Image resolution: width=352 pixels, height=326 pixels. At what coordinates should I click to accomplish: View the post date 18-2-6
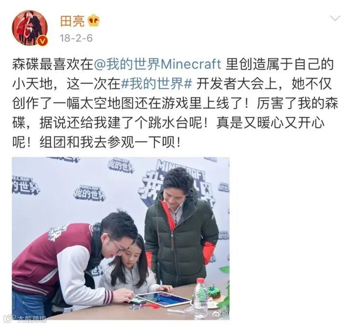(76, 39)
